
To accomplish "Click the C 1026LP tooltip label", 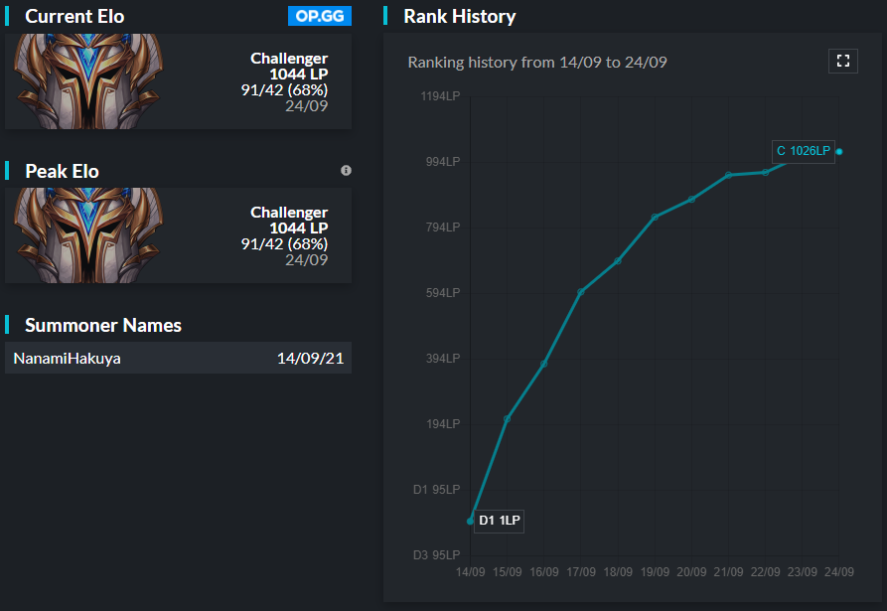I will pyautogui.click(x=803, y=151).
